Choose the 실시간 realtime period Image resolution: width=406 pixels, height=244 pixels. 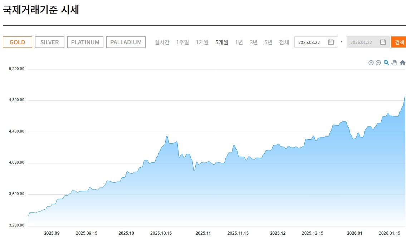point(162,42)
